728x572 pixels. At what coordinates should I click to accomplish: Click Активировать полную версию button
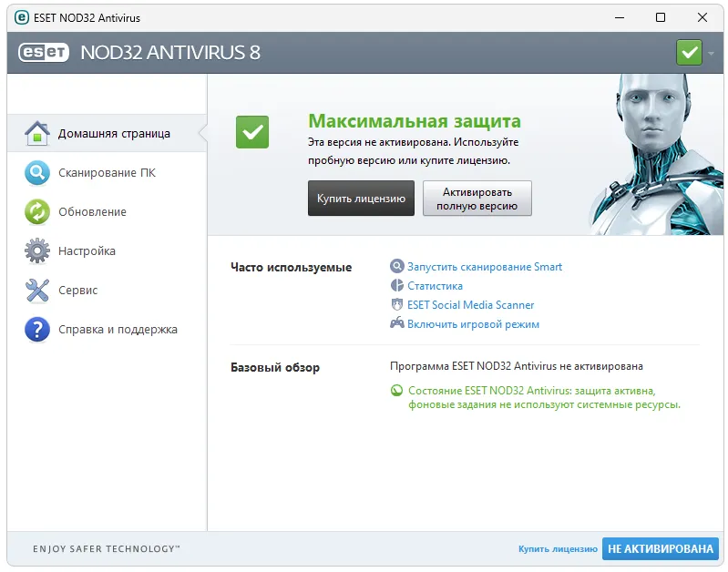477,199
